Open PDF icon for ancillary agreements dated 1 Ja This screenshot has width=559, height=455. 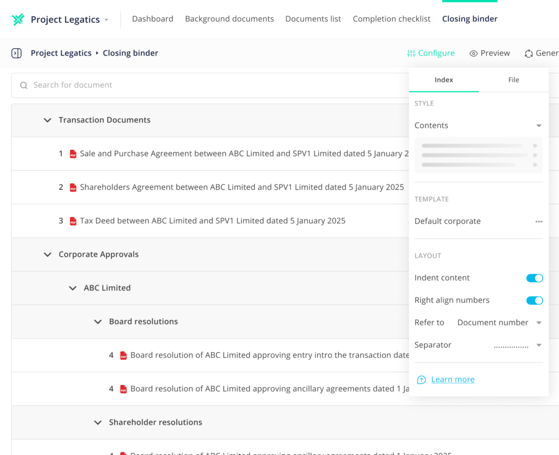(x=123, y=389)
